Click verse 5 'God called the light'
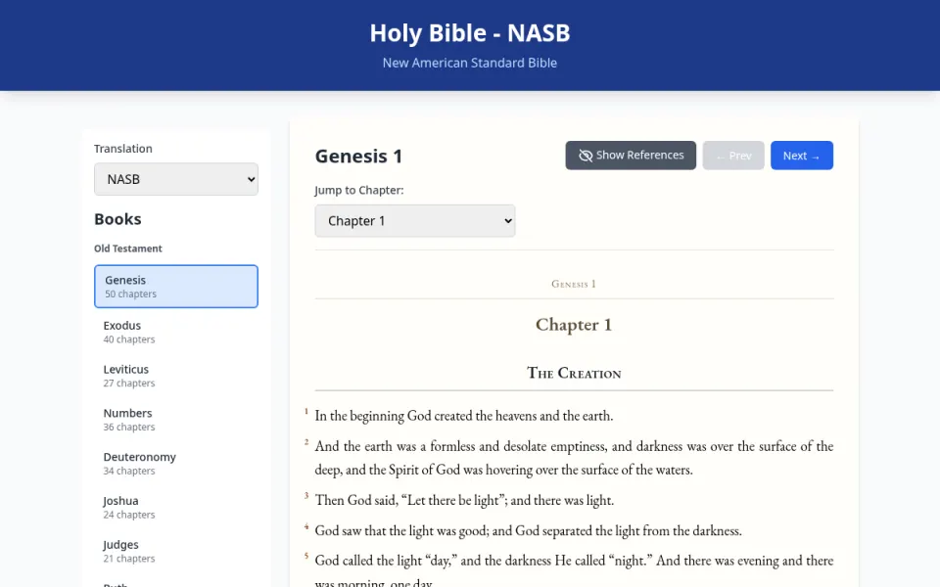This screenshot has height=587, width=940. (x=574, y=571)
